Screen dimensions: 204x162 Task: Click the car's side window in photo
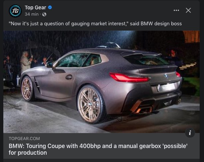click(79, 60)
